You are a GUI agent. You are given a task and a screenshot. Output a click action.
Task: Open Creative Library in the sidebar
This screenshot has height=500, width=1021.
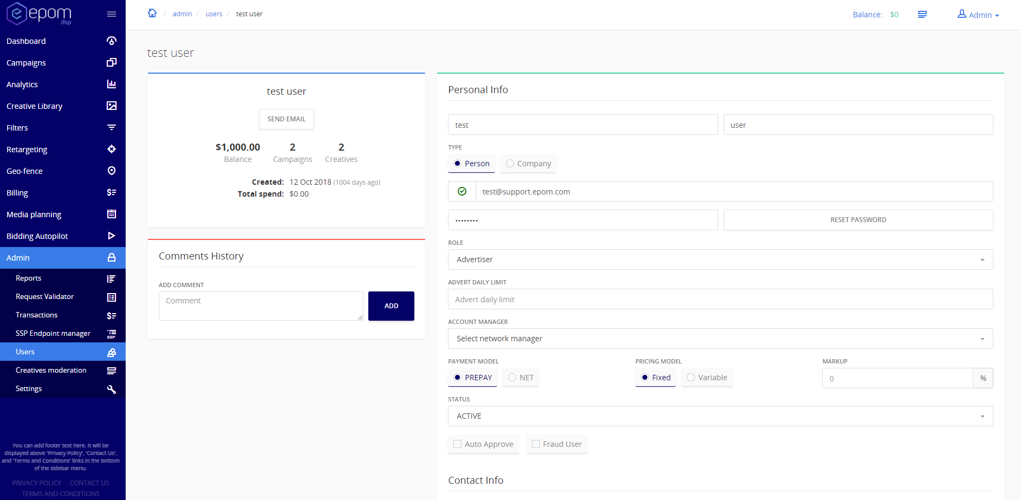[63, 106]
